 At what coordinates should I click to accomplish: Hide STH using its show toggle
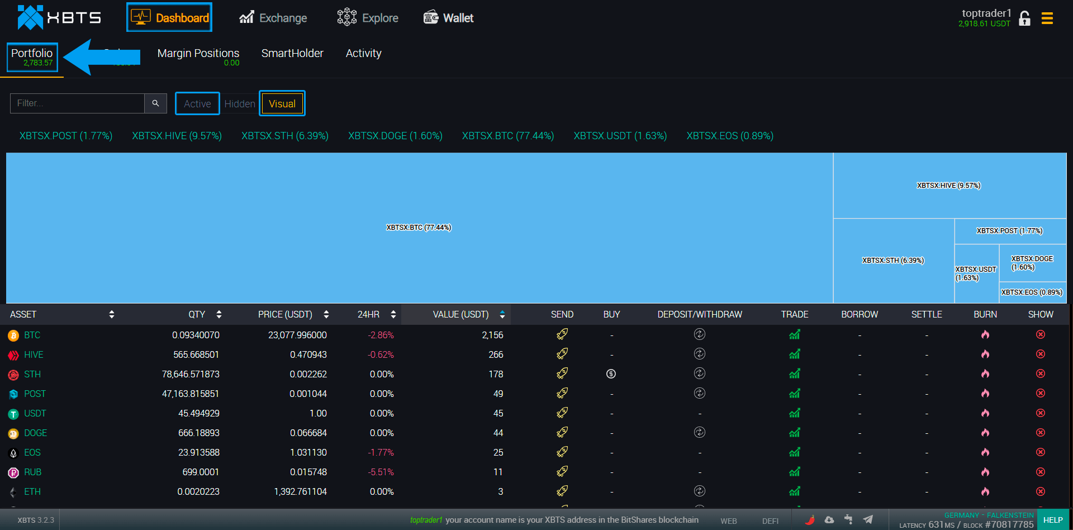(1041, 373)
